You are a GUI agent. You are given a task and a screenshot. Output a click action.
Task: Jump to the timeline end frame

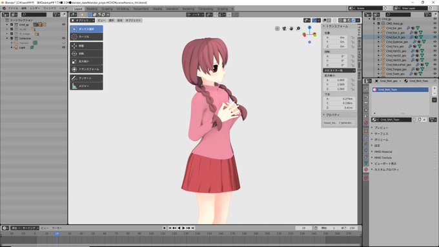[x=193, y=228]
